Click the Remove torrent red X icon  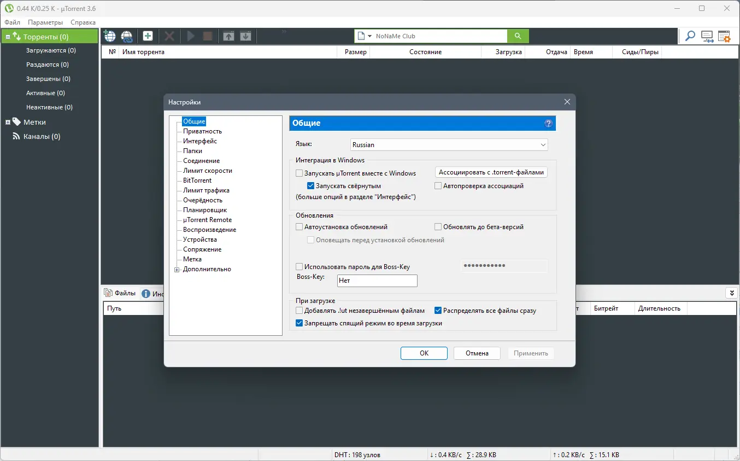click(169, 36)
